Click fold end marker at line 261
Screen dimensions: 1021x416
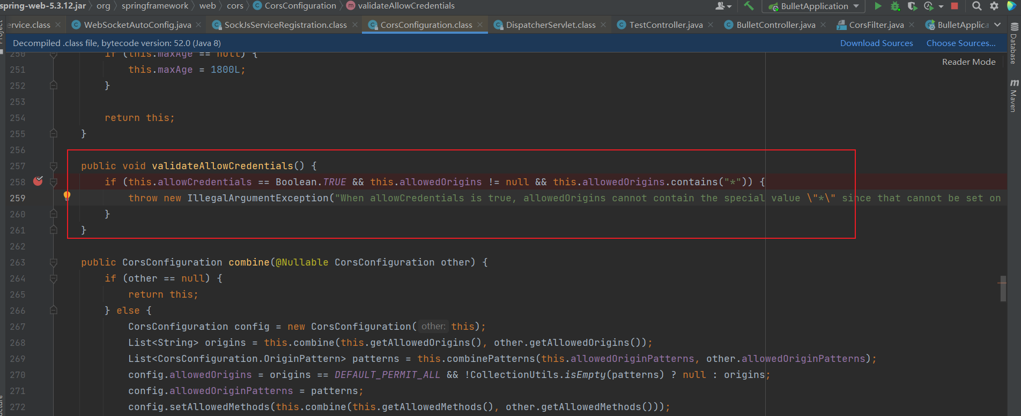coord(54,230)
